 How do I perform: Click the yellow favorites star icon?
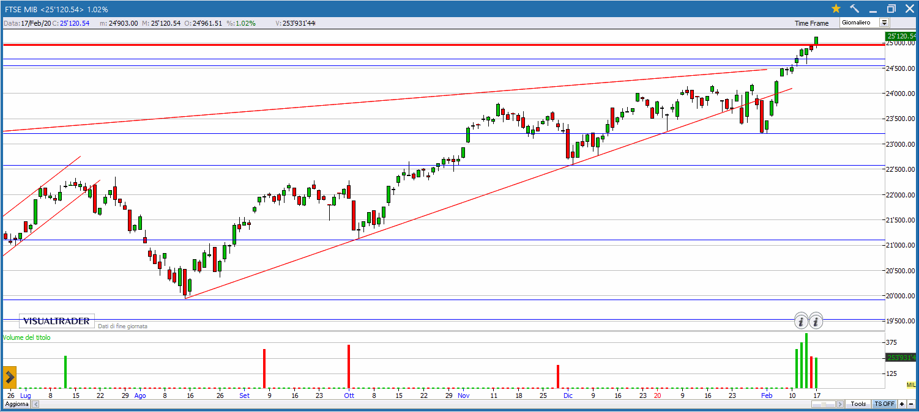[x=836, y=9]
